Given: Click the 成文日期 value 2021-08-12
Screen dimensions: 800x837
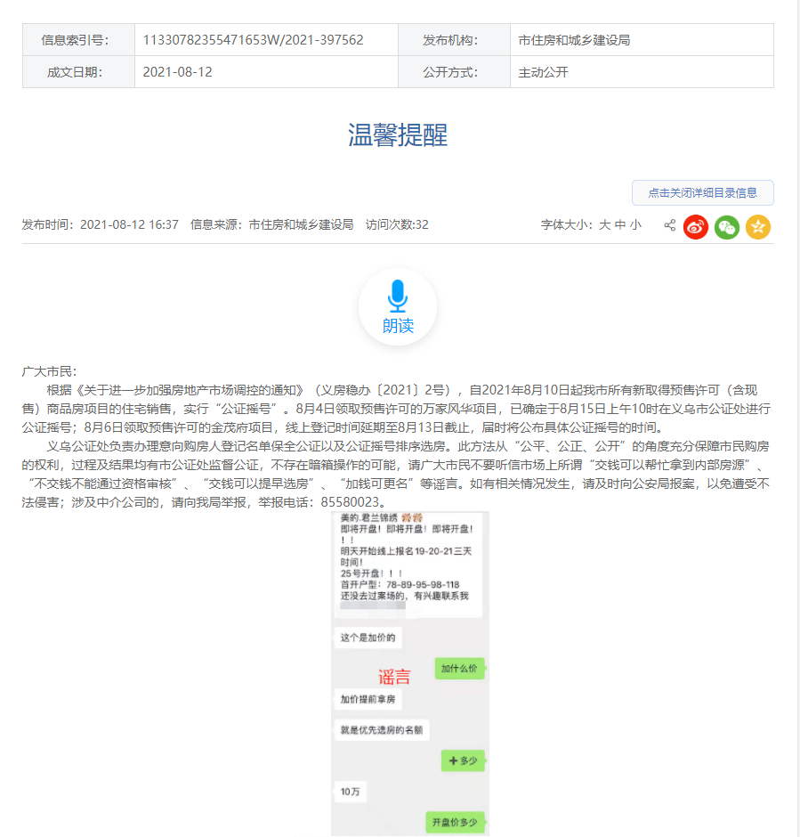Looking at the screenshot, I should click(177, 72).
